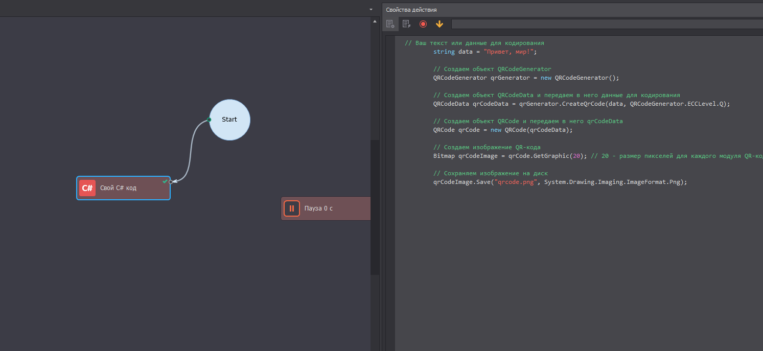Click the canvas scroll-up arrow

(375, 22)
